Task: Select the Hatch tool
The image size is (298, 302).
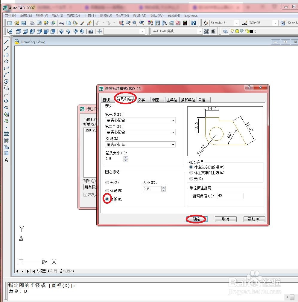Action: 6,134
